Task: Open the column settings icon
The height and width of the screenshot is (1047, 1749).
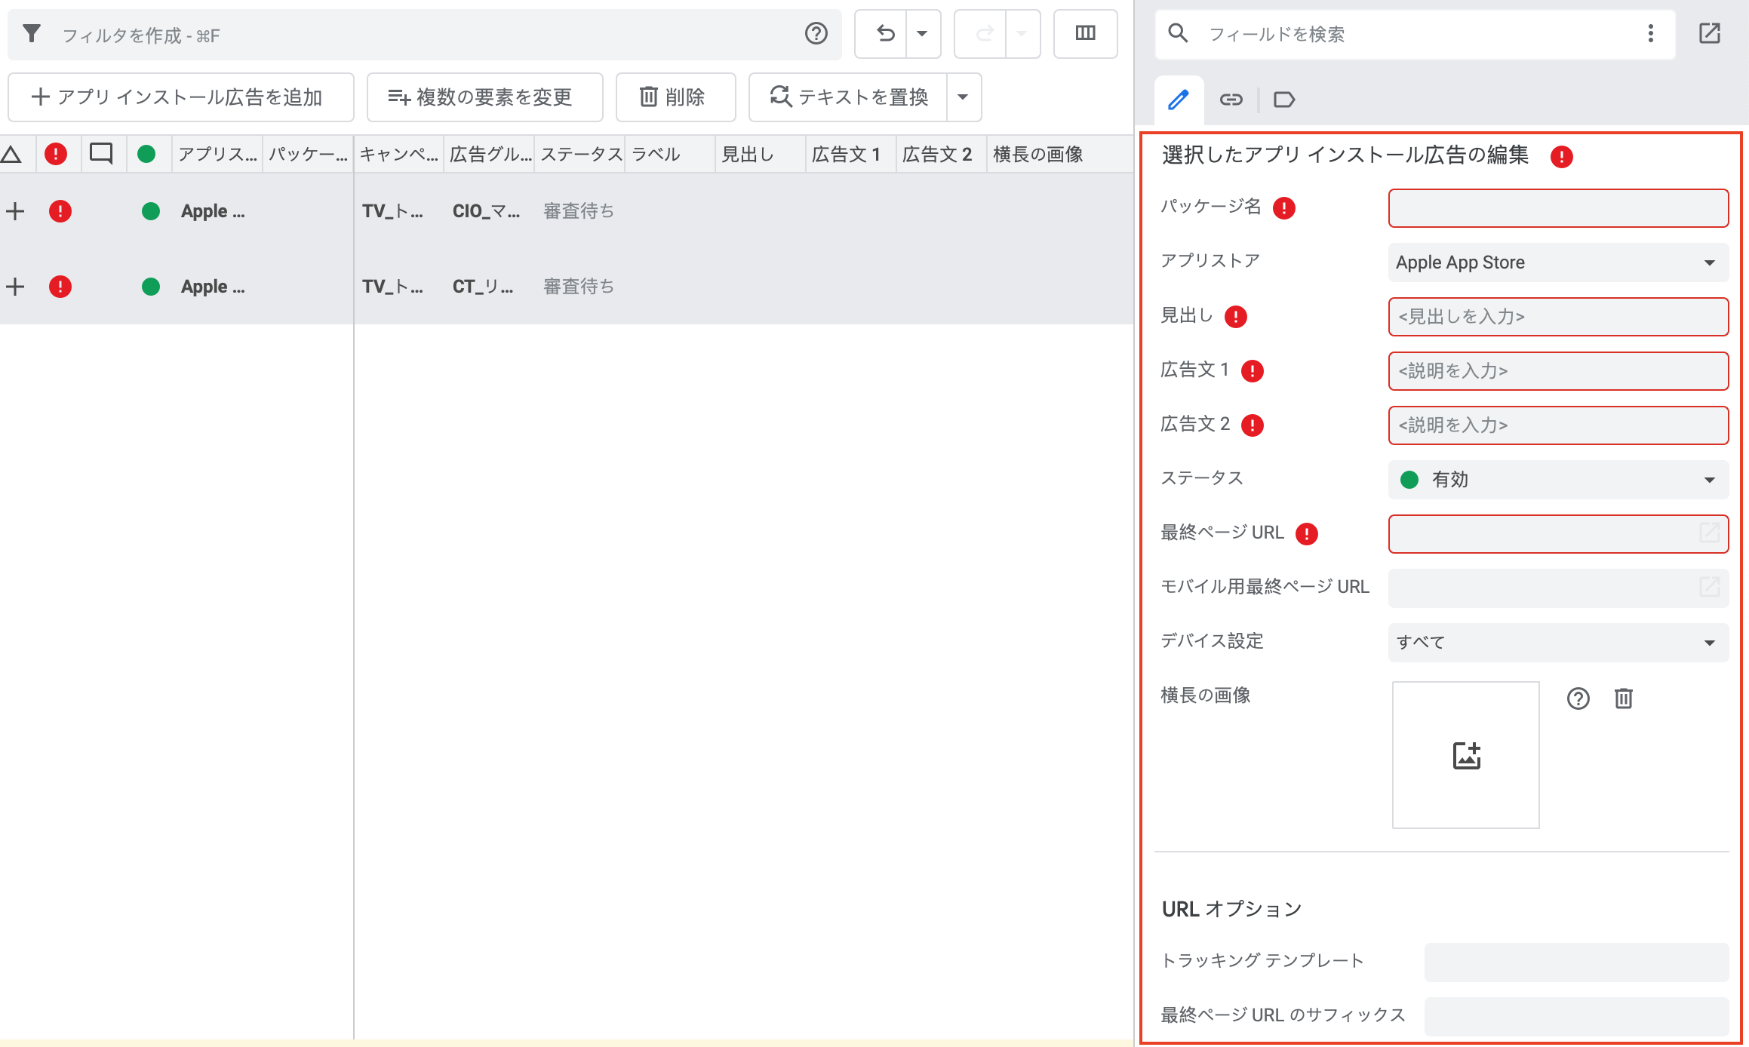Action: [1085, 34]
